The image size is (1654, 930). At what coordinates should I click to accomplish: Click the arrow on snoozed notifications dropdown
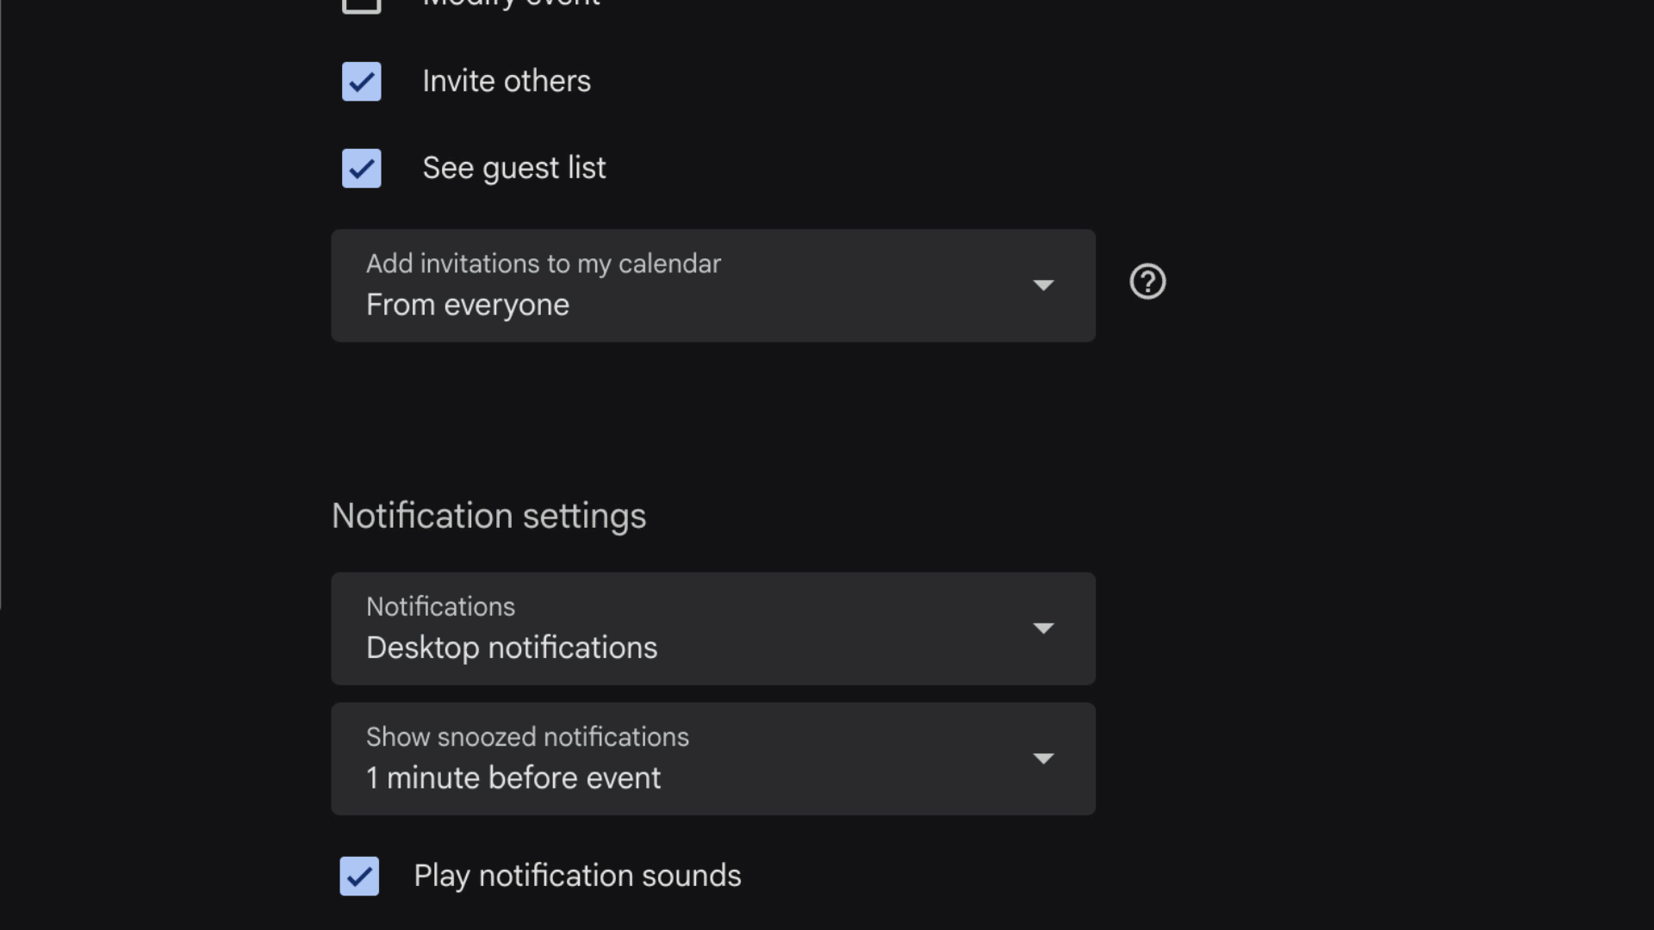[x=1043, y=759]
